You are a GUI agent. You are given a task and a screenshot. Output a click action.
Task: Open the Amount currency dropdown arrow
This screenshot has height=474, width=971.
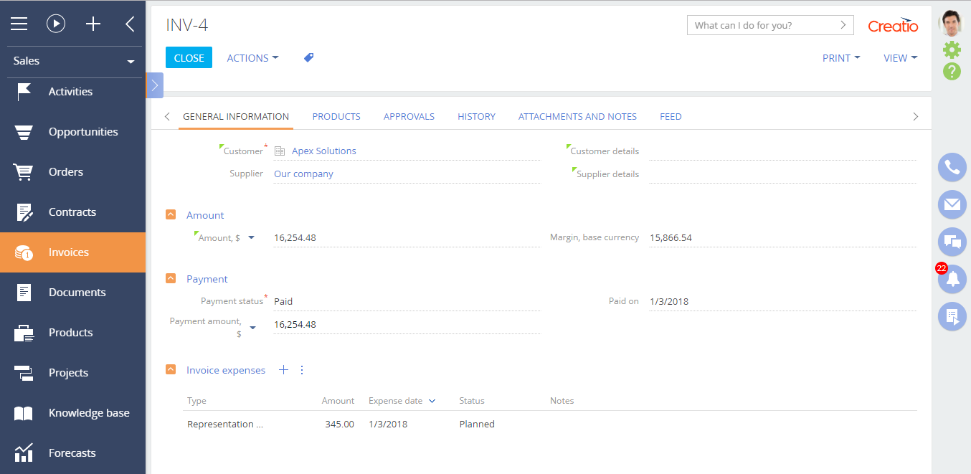click(x=251, y=238)
